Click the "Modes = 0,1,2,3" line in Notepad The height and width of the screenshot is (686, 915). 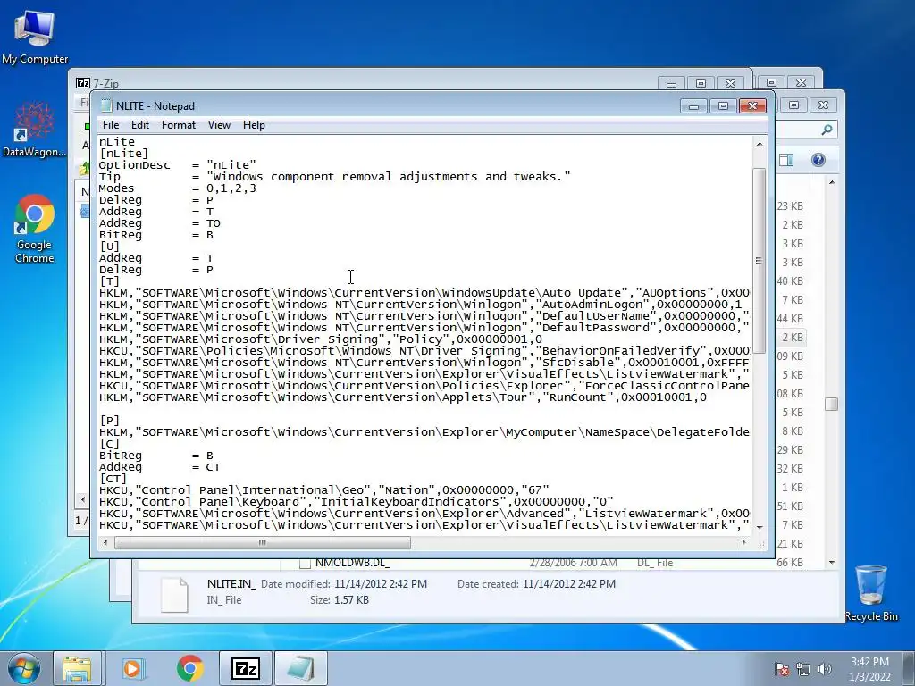[x=178, y=188]
